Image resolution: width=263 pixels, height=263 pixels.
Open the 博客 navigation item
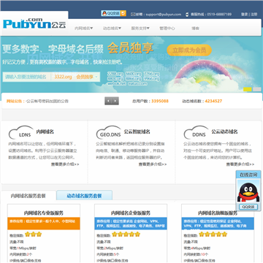(x=195, y=28)
